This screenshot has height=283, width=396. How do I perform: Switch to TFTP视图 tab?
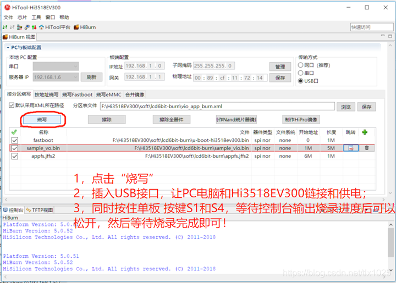point(40,210)
